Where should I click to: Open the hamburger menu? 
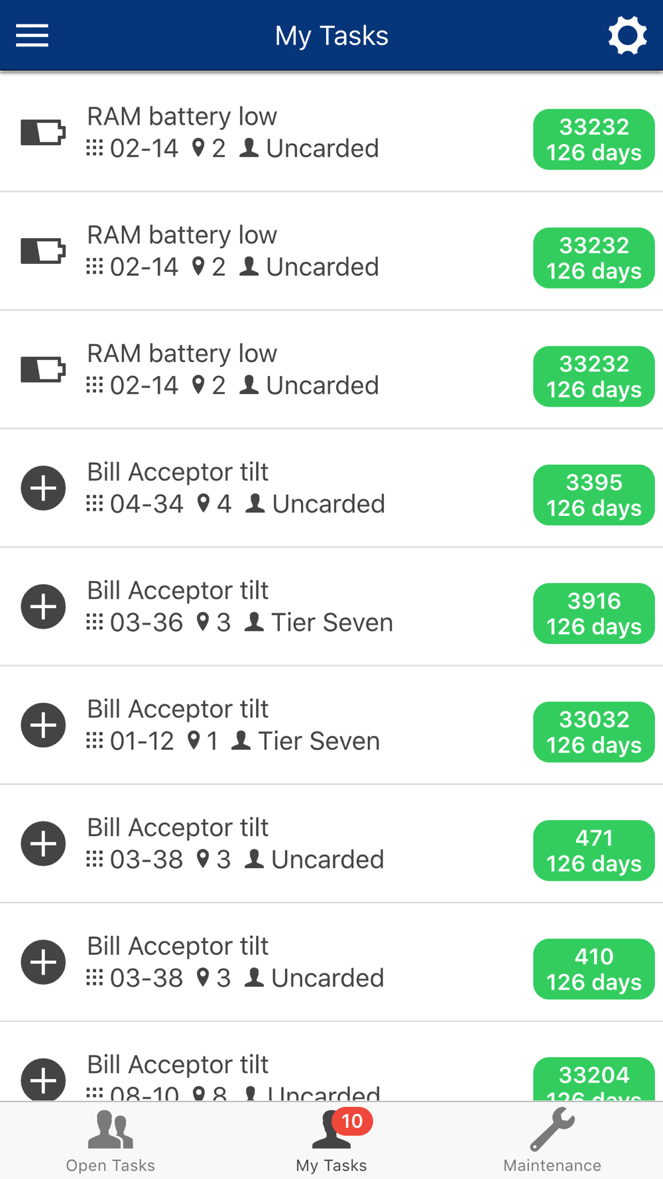(x=32, y=35)
